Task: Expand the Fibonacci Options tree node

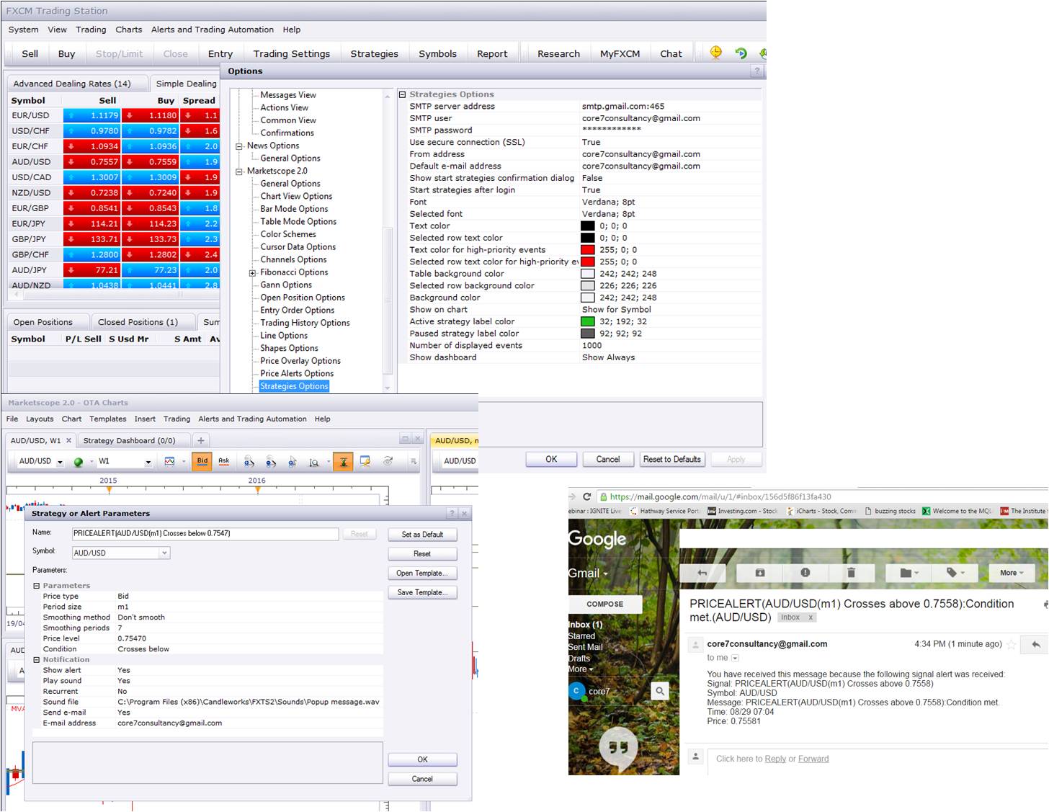Action: pyautogui.click(x=253, y=273)
